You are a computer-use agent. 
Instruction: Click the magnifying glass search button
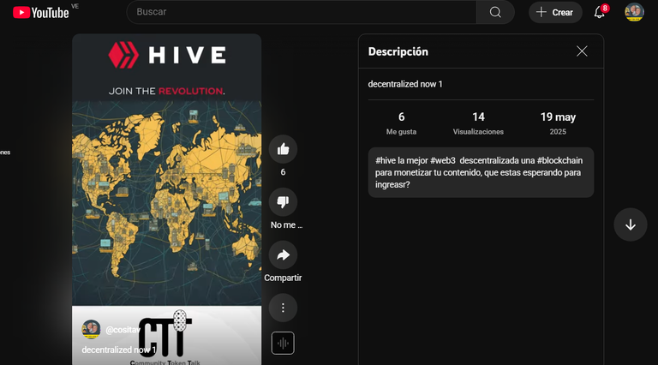(495, 12)
